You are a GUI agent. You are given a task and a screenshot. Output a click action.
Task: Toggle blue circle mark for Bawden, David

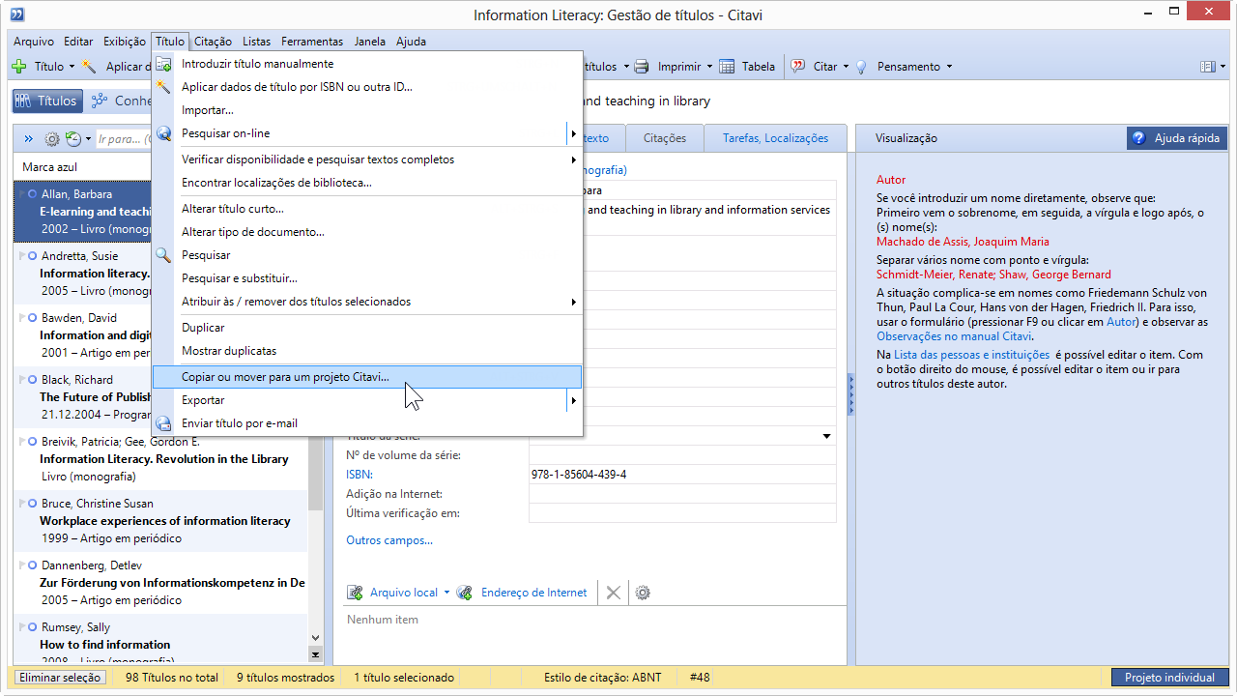pos(33,318)
